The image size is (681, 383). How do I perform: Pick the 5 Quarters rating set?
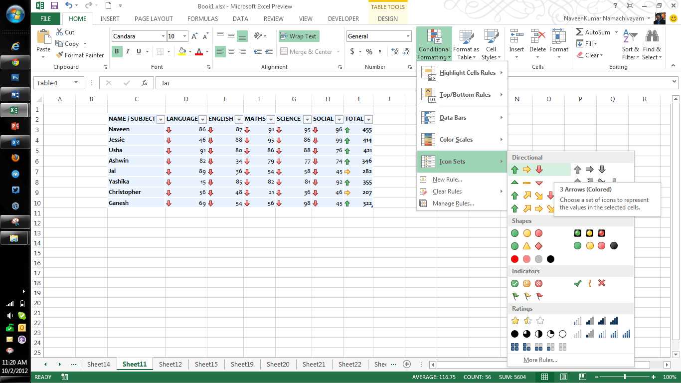coord(538,334)
